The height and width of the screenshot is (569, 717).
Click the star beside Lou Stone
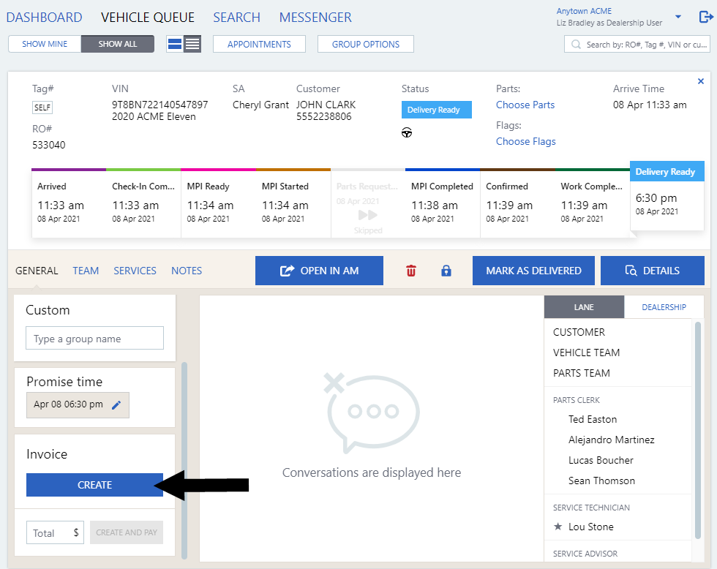[558, 527]
